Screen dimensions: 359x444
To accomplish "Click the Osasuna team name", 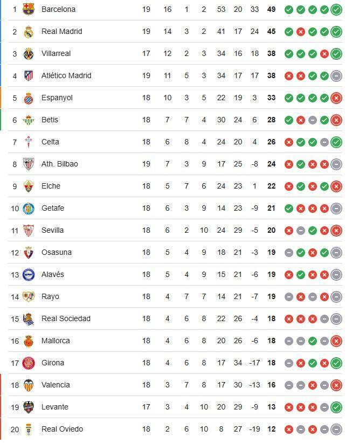I will click(56, 252).
